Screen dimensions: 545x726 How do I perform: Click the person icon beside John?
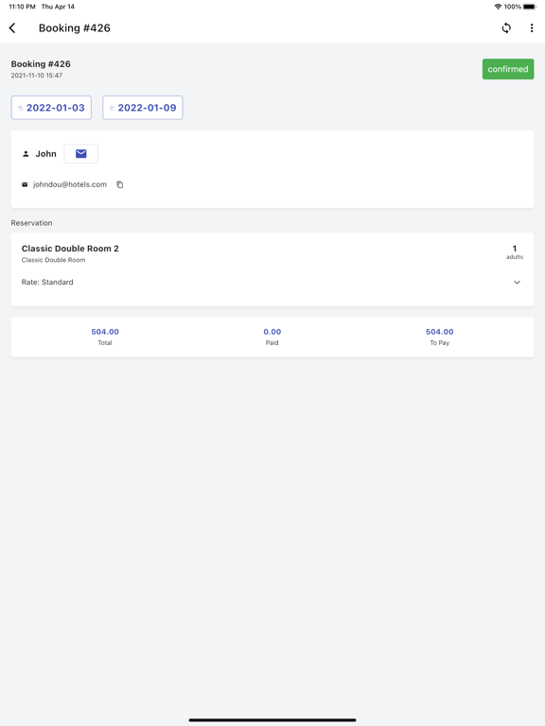[x=26, y=154]
